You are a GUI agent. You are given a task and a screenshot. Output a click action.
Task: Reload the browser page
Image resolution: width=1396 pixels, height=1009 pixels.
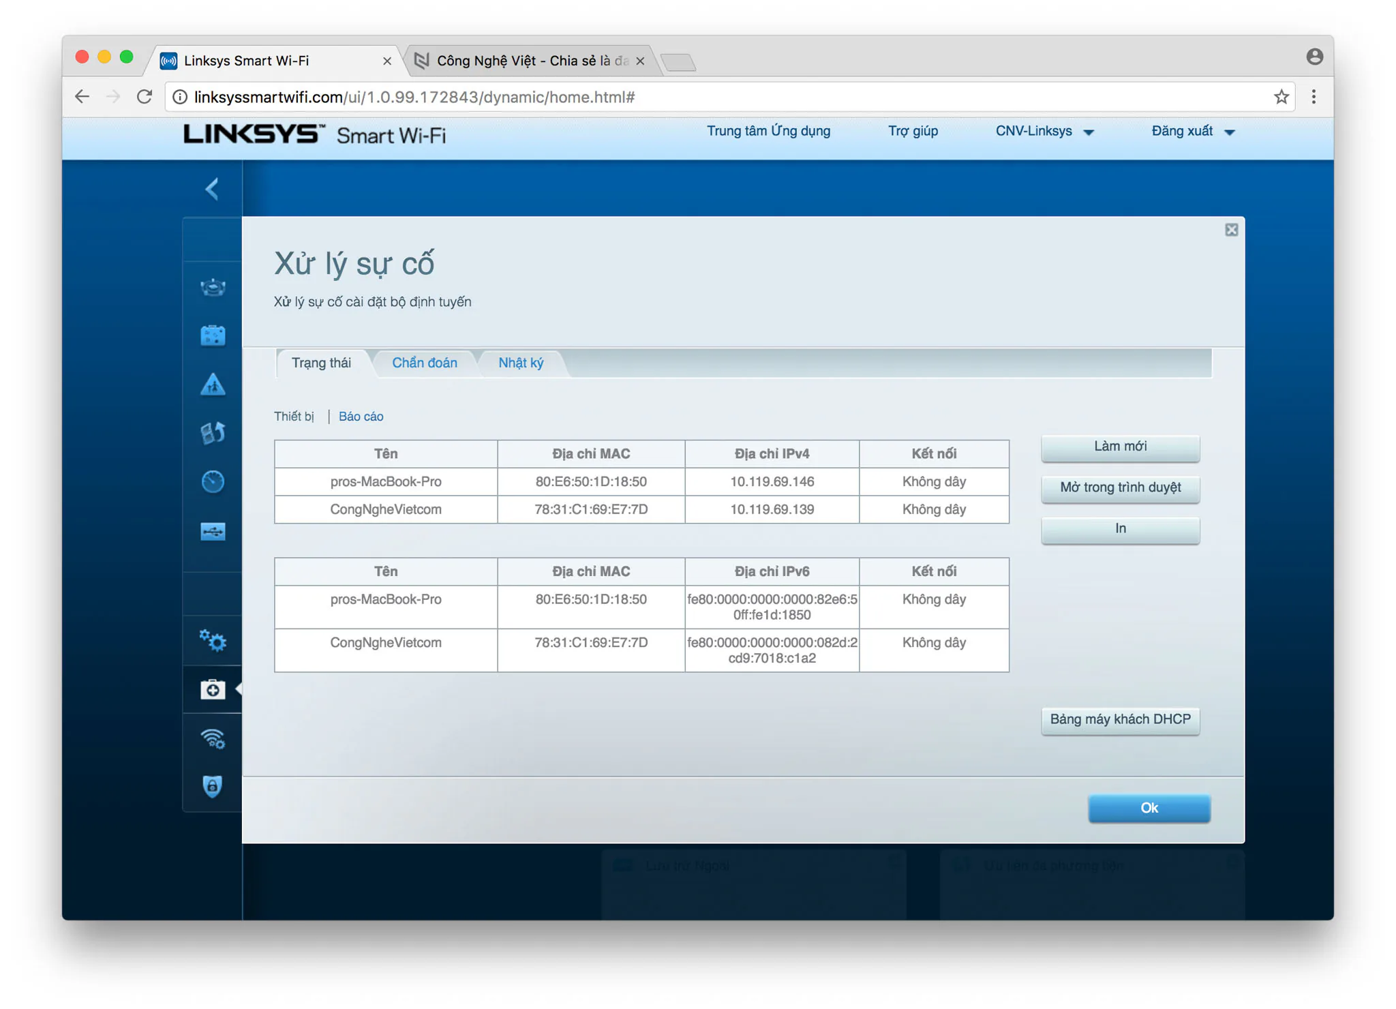pyautogui.click(x=145, y=97)
